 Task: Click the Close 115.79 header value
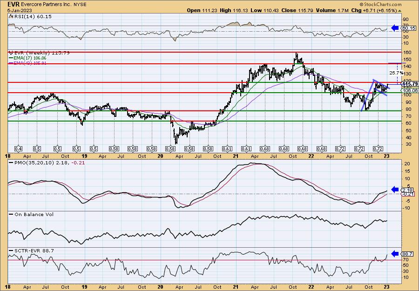297,10
